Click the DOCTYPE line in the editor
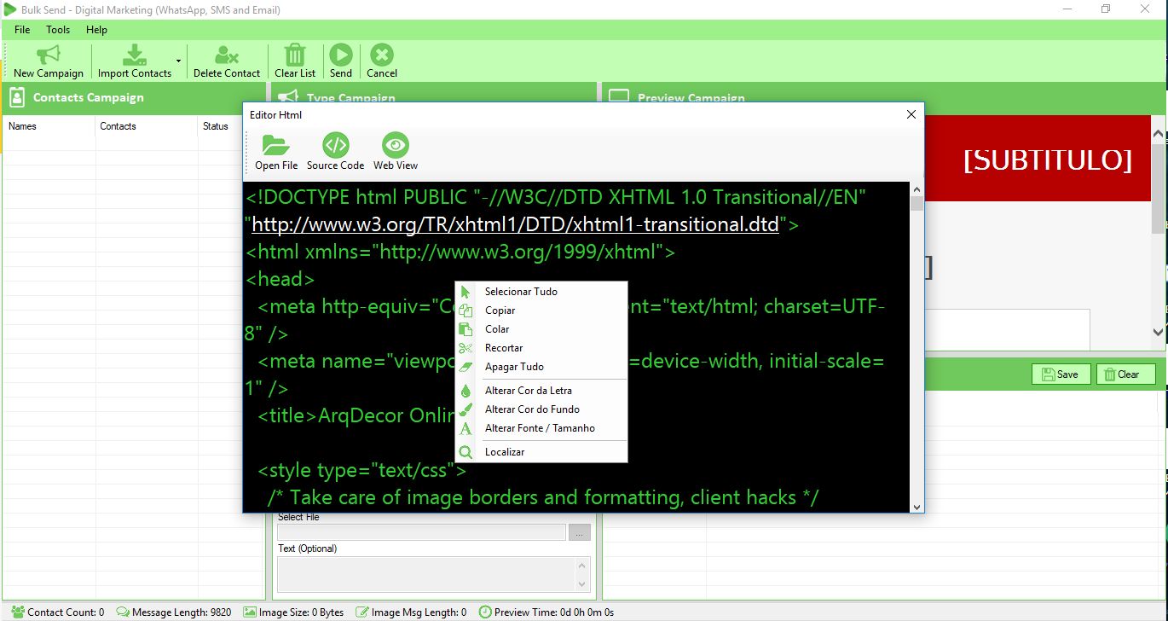Image resolution: width=1168 pixels, height=621 pixels. coord(557,197)
